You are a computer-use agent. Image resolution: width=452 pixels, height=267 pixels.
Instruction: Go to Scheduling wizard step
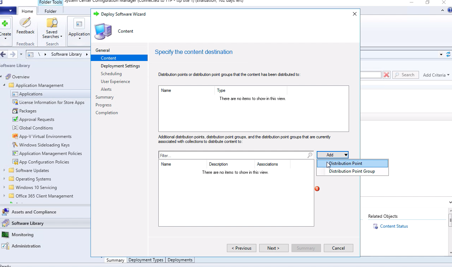click(111, 74)
